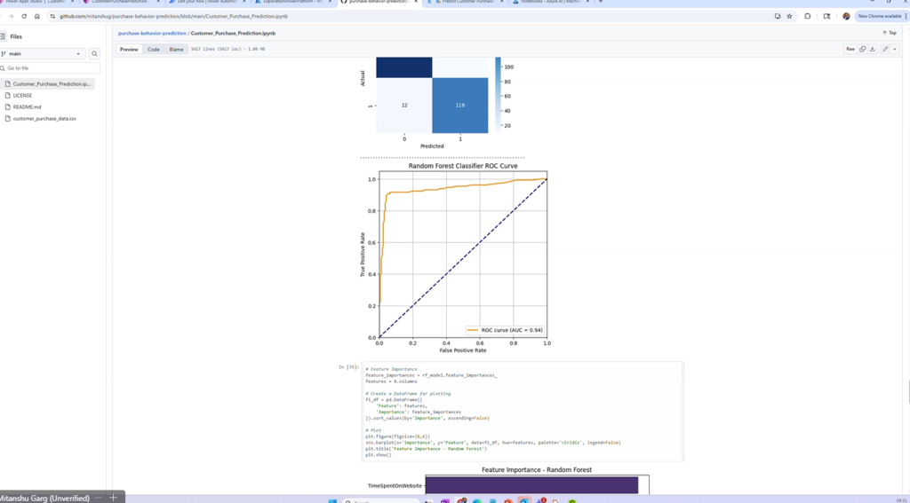Image resolution: width=910 pixels, height=503 pixels.
Task: Click the Raw button
Action: tap(850, 50)
